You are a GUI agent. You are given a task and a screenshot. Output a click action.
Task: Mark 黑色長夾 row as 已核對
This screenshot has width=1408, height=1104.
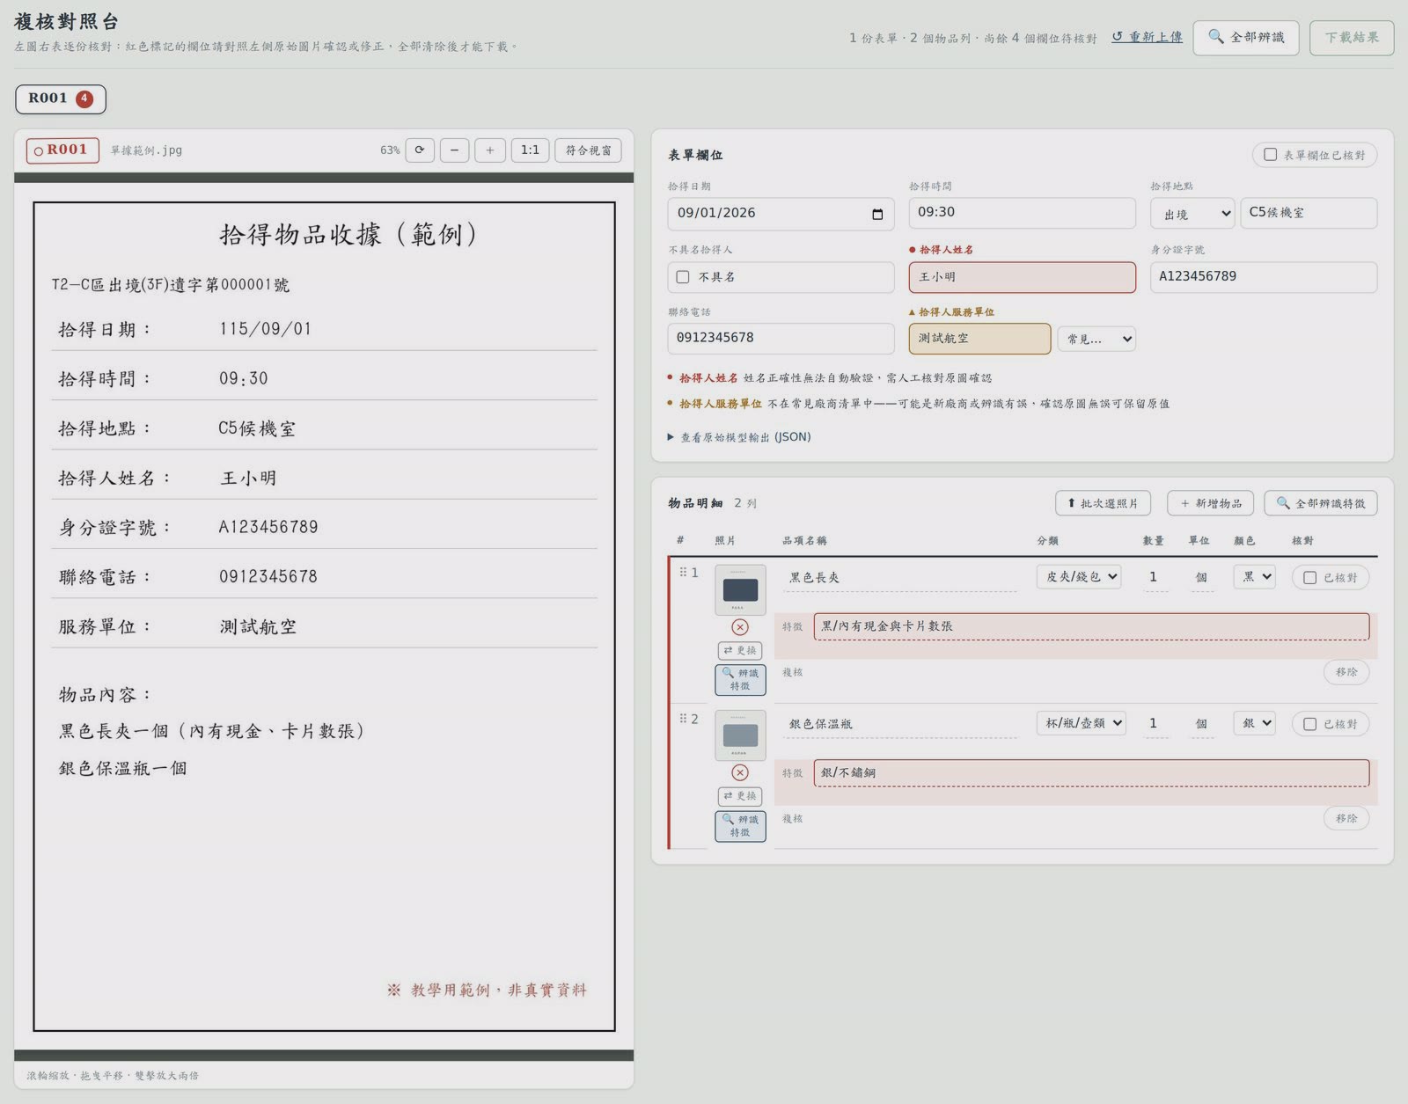[1309, 578]
